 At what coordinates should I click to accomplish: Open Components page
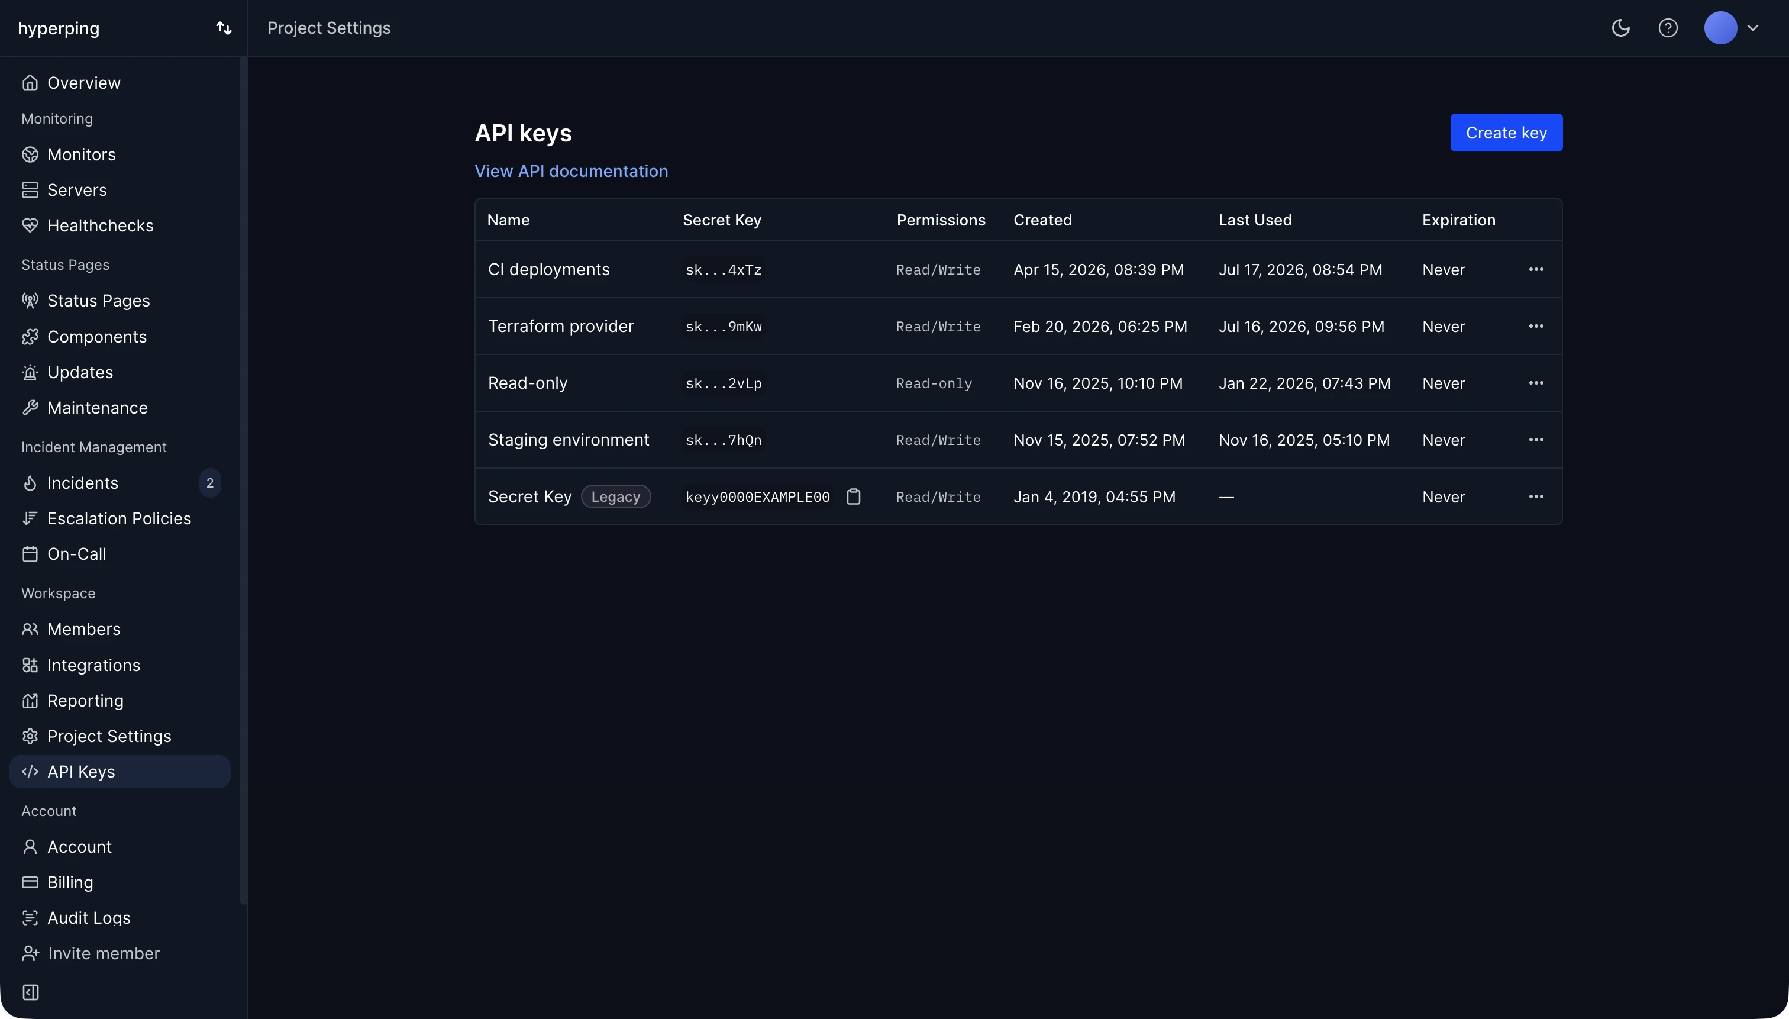(x=120, y=337)
